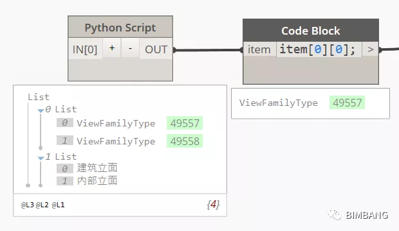Click the Code Block output arrow port
Image resolution: width=399 pixels, height=231 pixels.
click(370, 49)
